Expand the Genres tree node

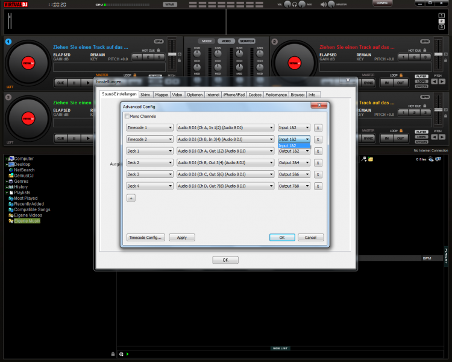pyautogui.click(x=7, y=182)
